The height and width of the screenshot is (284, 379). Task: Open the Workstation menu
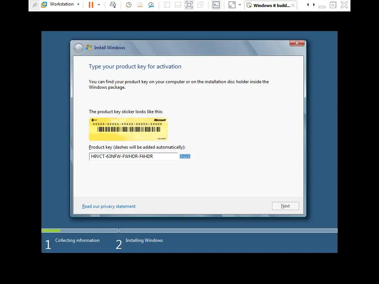(62, 4)
